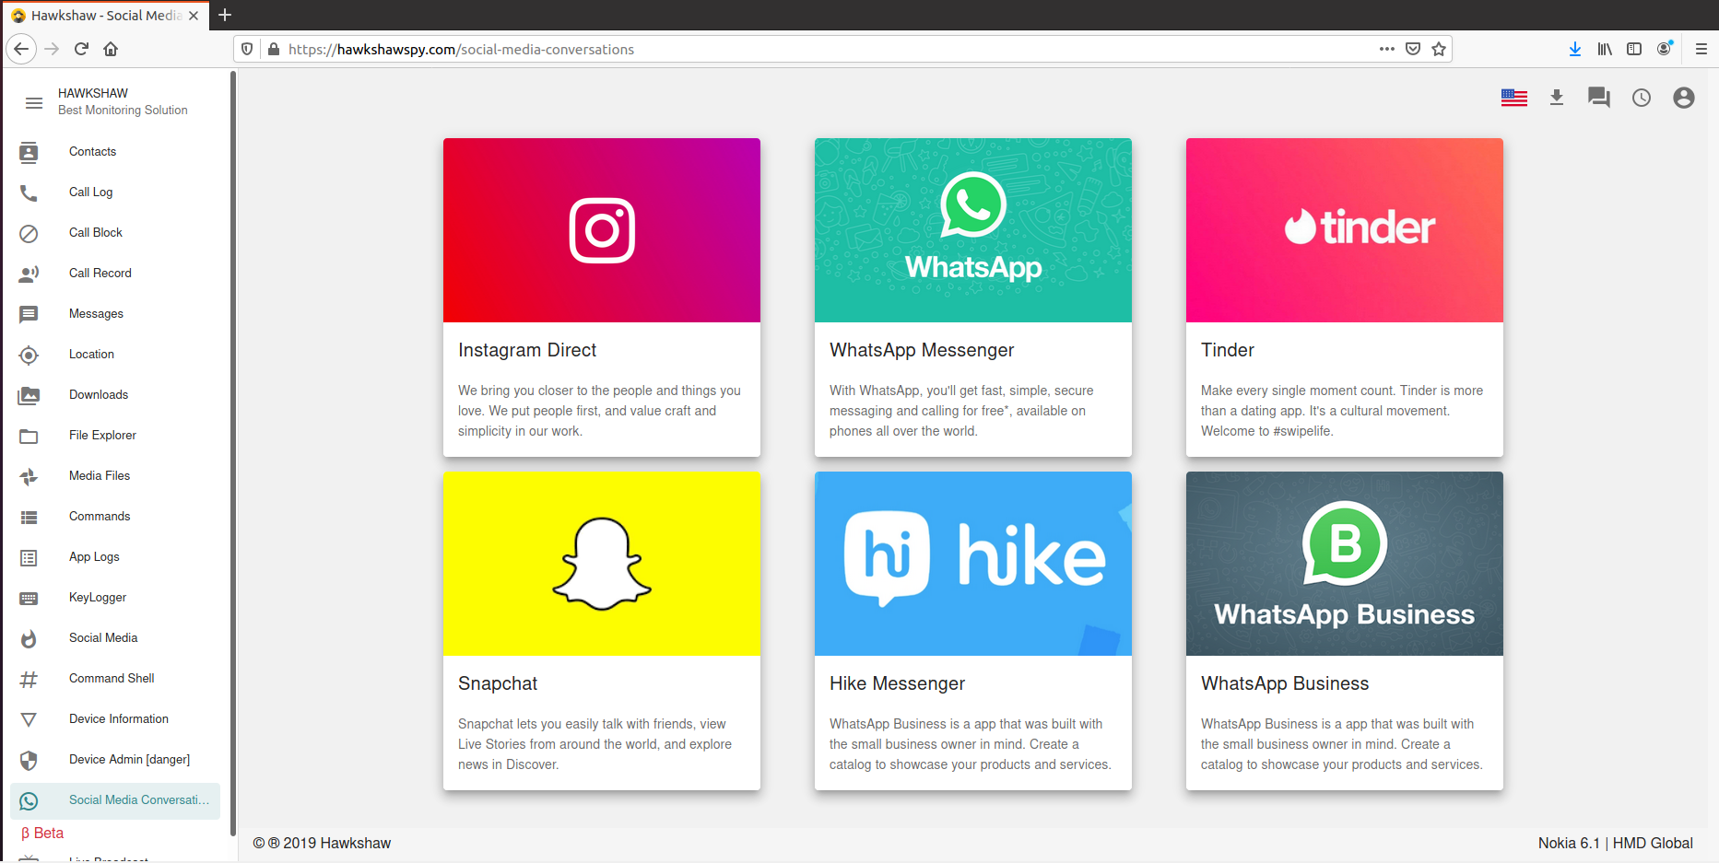1719x863 pixels.
Task: Click the Commands list icon
Action: [29, 517]
